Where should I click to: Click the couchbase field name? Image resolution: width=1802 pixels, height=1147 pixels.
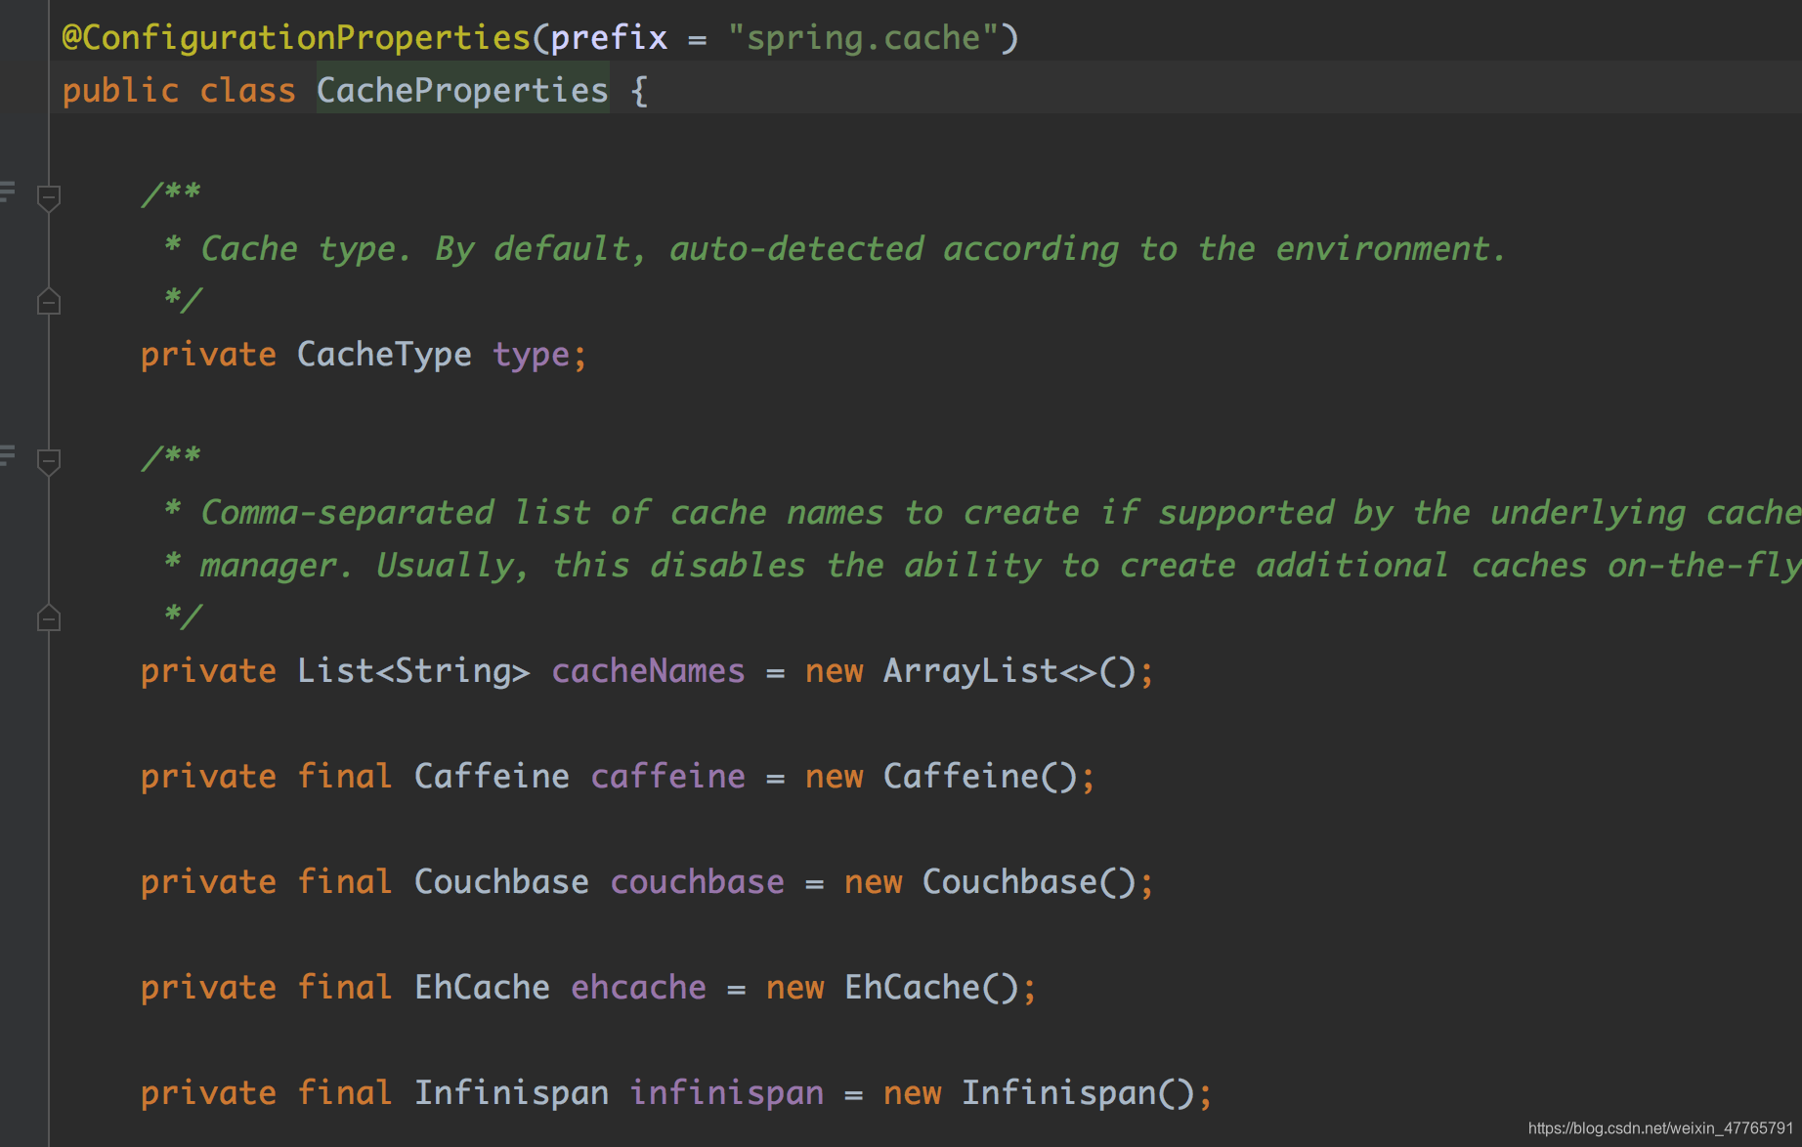[697, 881]
